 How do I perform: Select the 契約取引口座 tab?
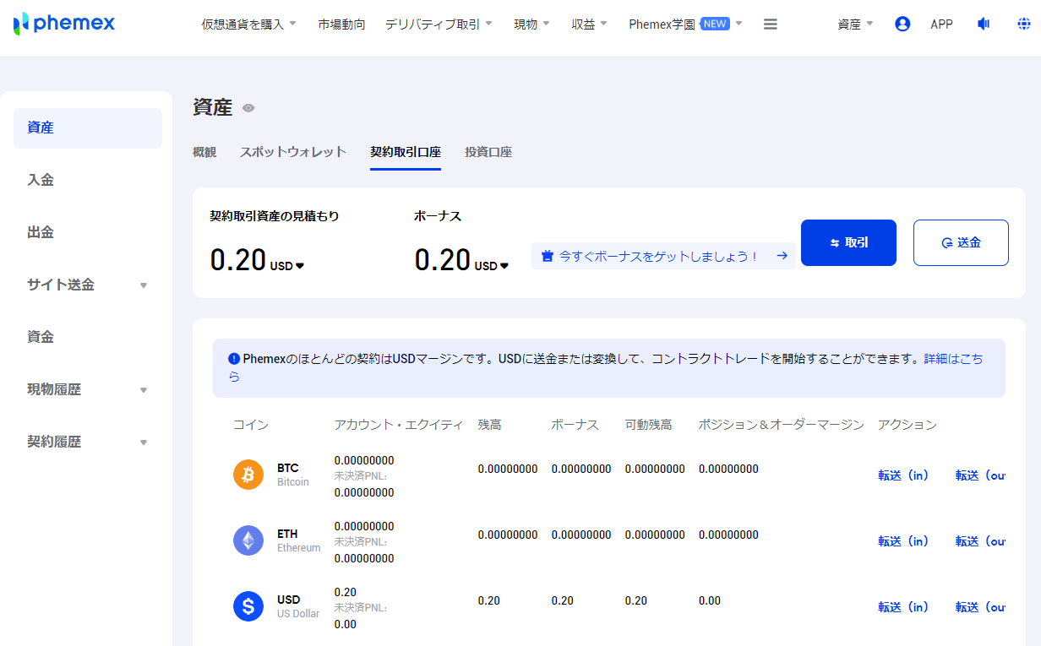tap(406, 152)
